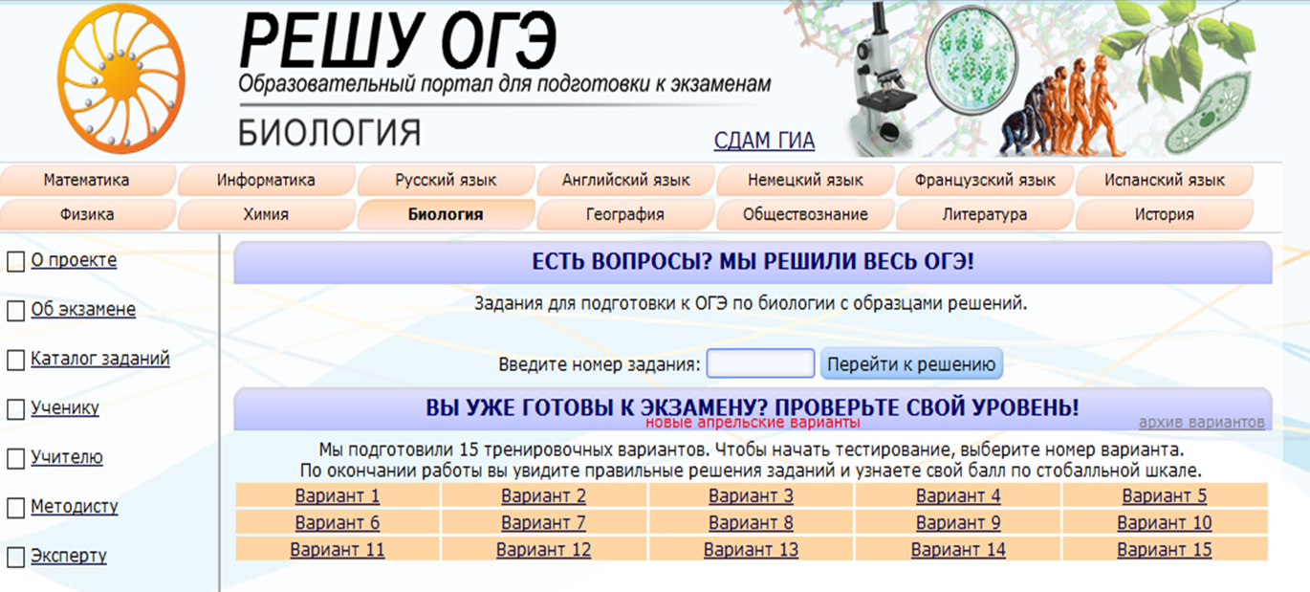Click the red новые апрельские варианты text
The width and height of the screenshot is (1310, 592).
point(753,422)
